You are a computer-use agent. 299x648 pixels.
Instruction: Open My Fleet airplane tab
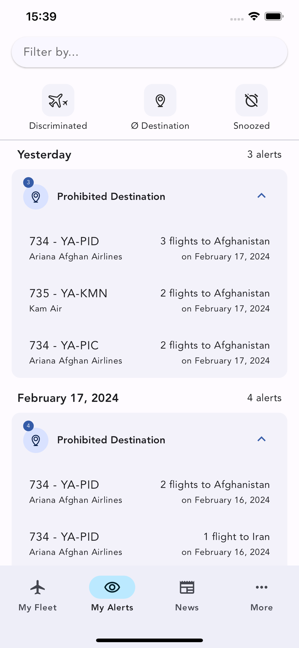click(38, 587)
